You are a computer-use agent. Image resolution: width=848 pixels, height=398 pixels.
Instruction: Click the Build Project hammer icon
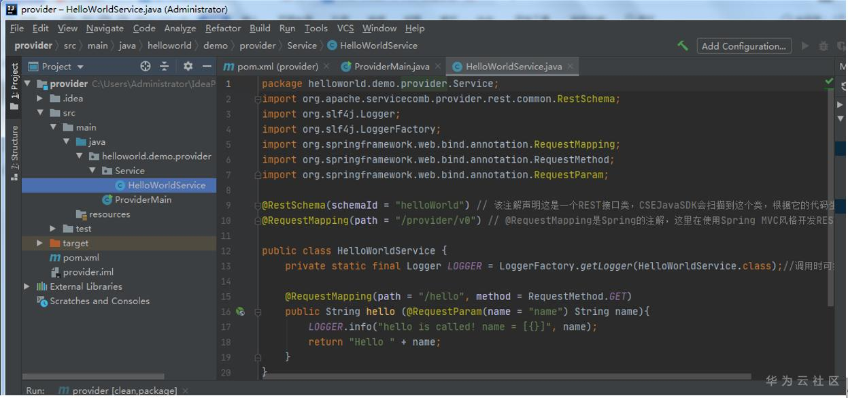tap(682, 46)
